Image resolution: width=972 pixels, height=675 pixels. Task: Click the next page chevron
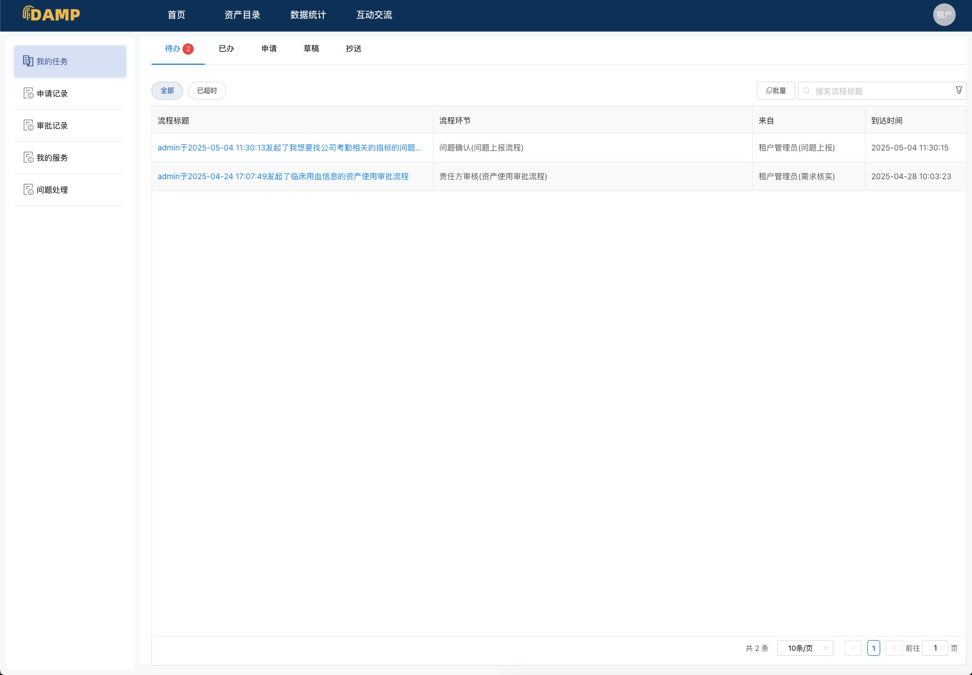tap(894, 648)
